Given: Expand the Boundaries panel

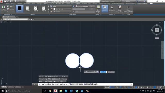Looking at the screenshot, I should click(x=7, y=14).
